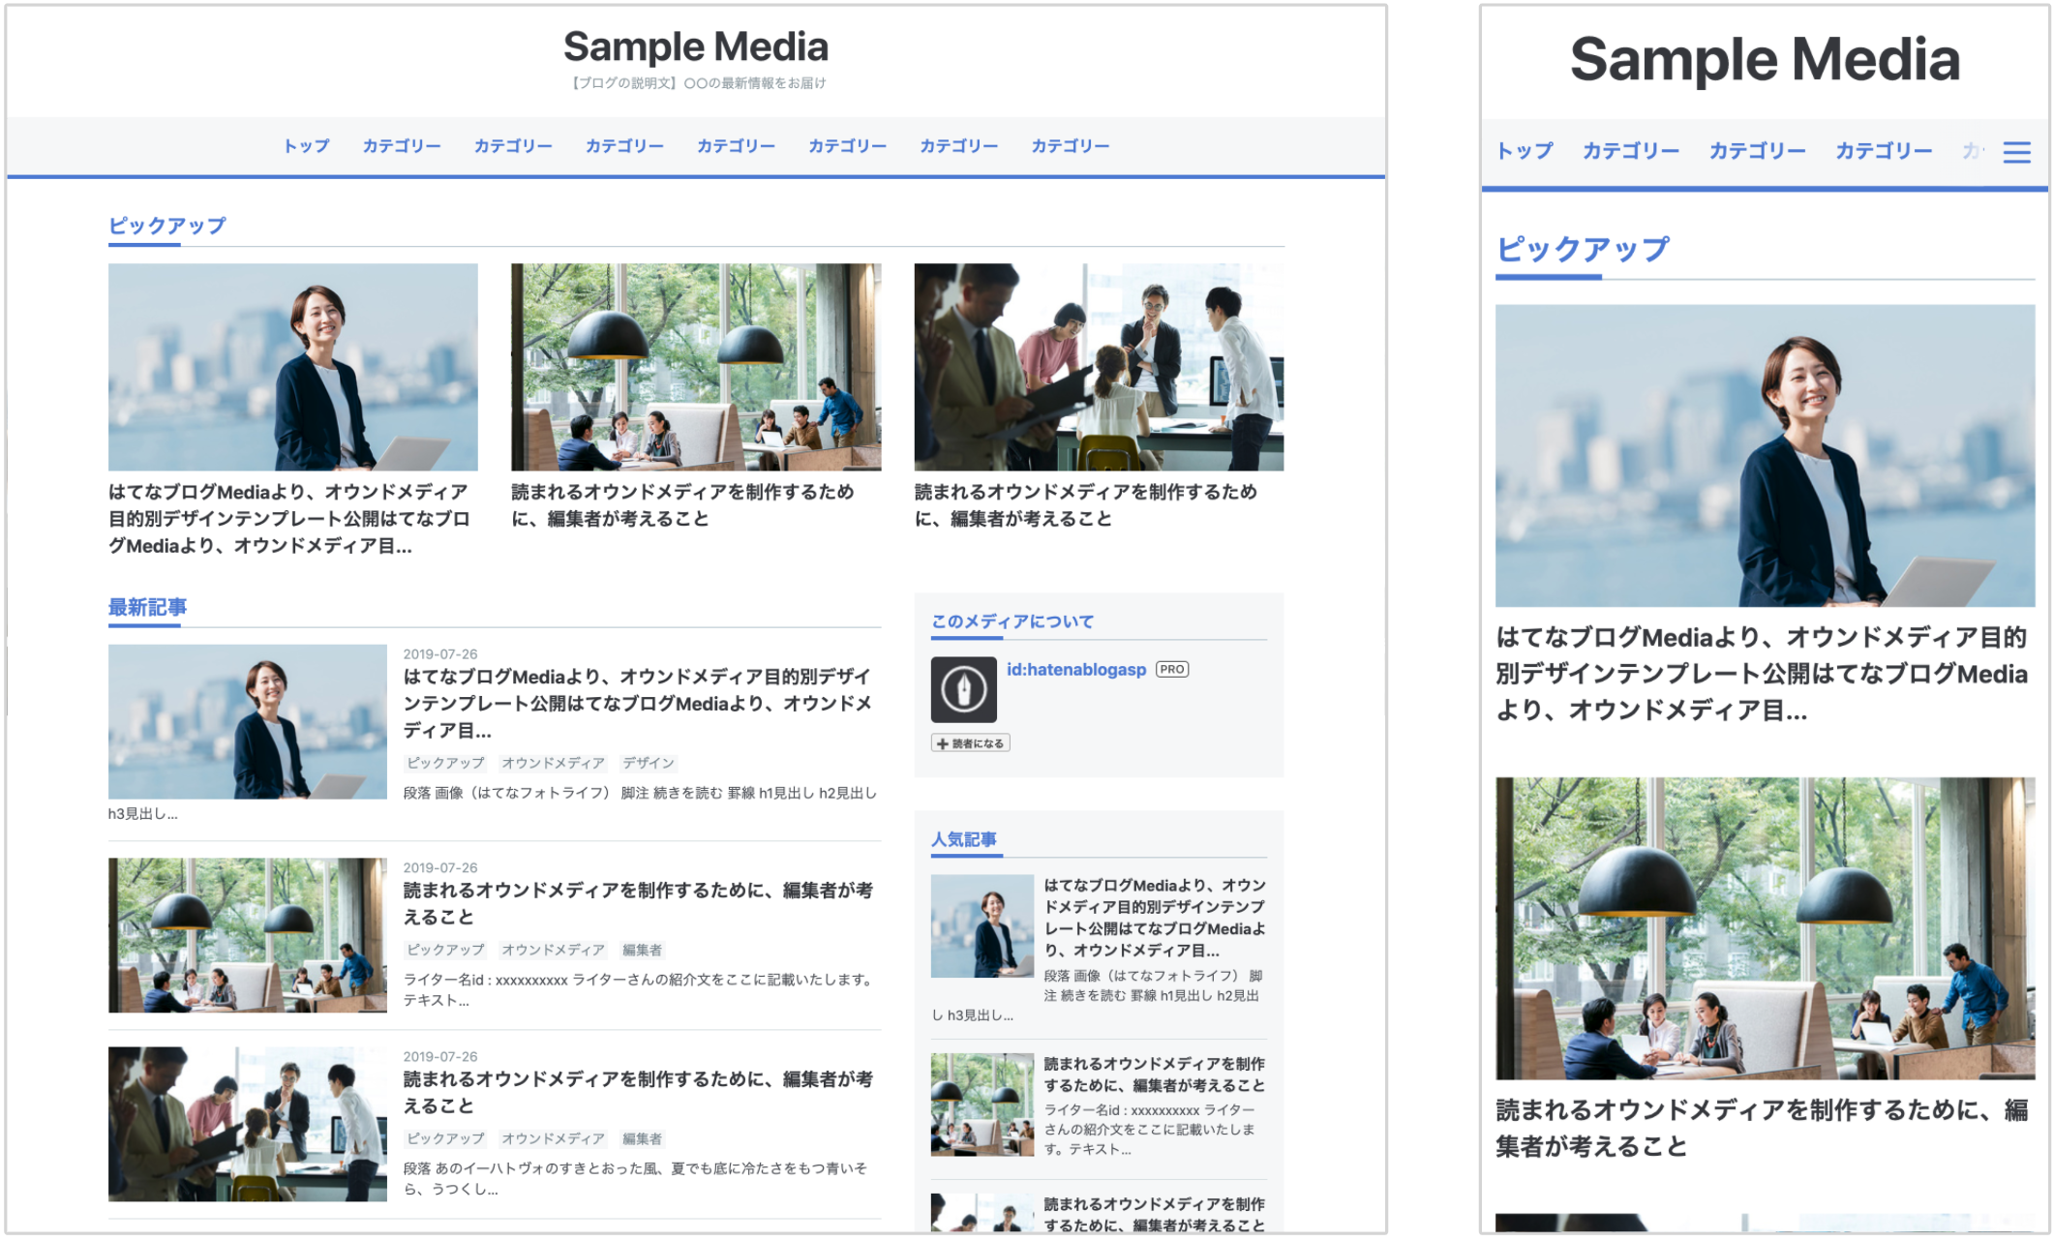Click the Sample Media mobile site title

pos(1764,60)
